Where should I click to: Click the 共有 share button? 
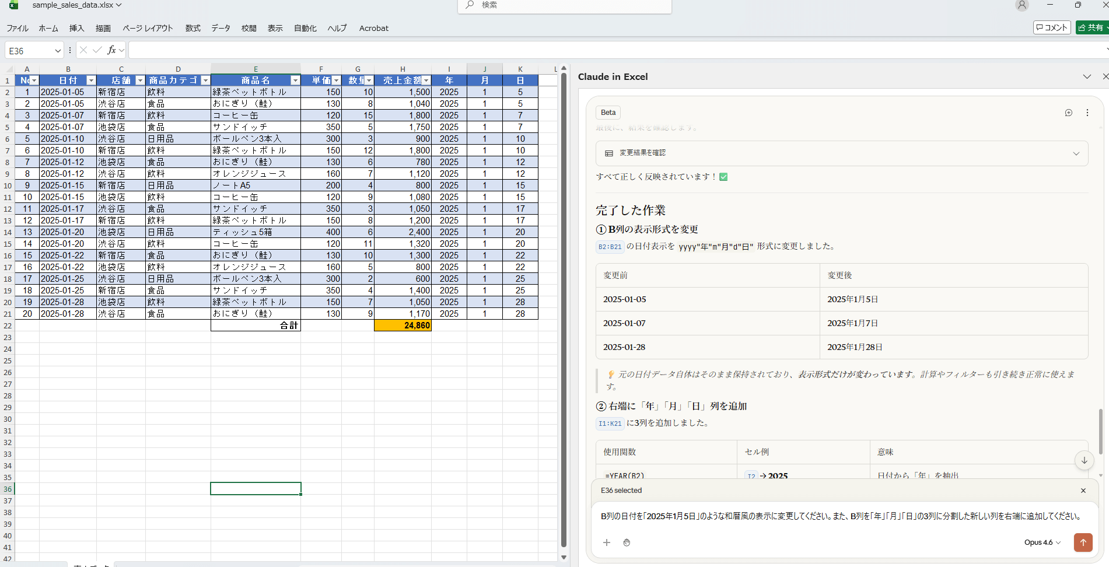coord(1091,27)
